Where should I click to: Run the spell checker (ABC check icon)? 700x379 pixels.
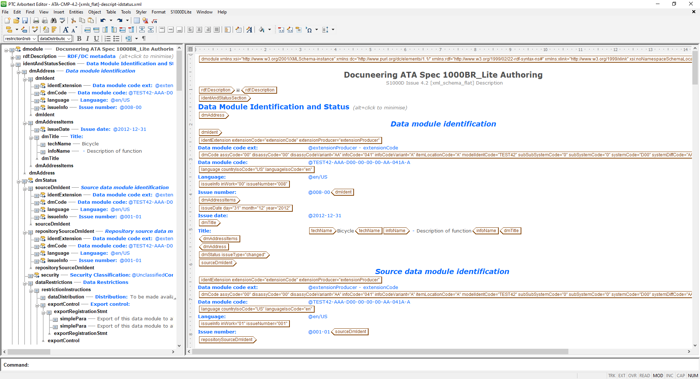62,21
